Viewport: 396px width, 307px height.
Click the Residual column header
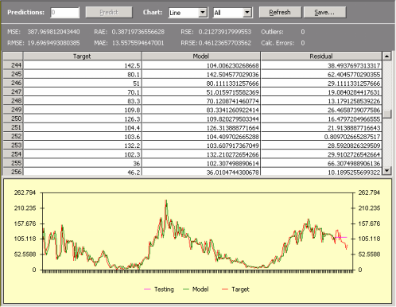tap(321, 56)
